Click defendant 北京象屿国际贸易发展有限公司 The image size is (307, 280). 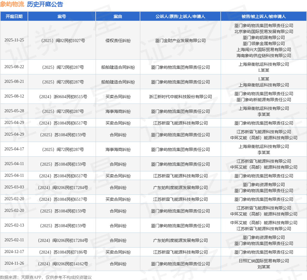[x=264, y=32]
